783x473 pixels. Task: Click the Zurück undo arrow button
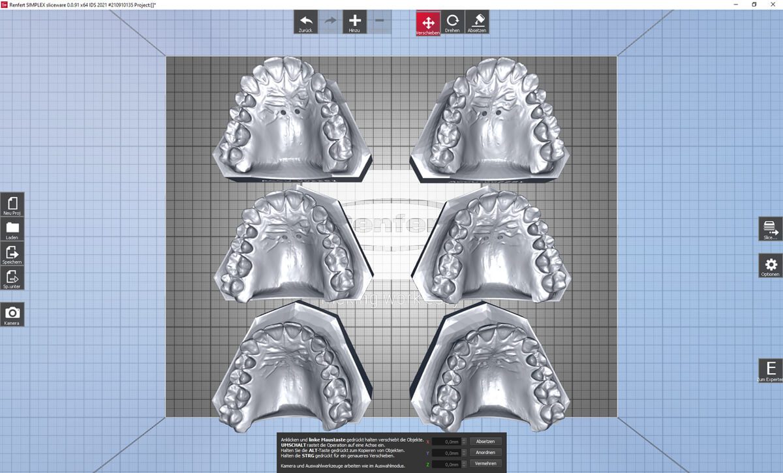(x=305, y=22)
